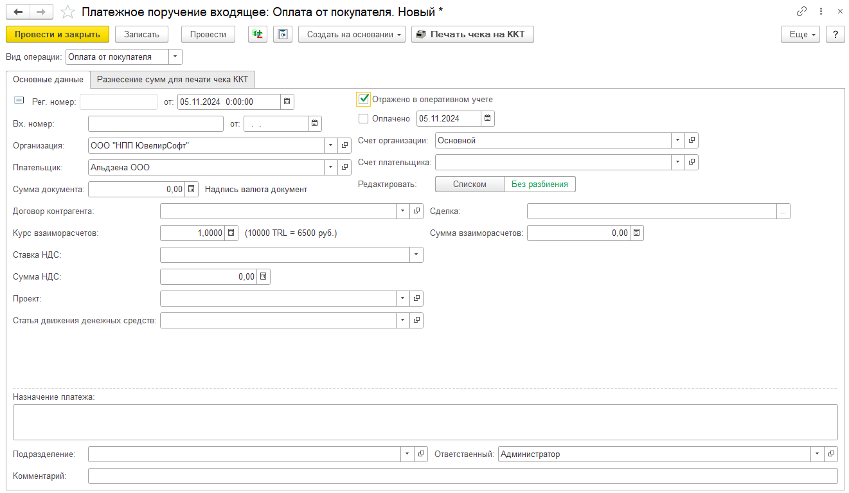Image resolution: width=849 pixels, height=493 pixels.
Task: Open calculator for Сумма взаиморасчетов
Action: (x=636, y=233)
